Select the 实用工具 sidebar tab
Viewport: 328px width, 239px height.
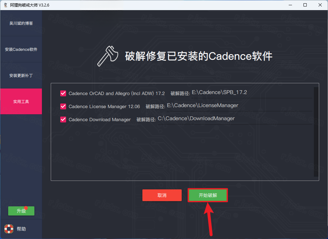(x=21, y=102)
